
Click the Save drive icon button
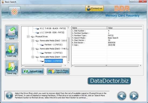coord(12,33)
